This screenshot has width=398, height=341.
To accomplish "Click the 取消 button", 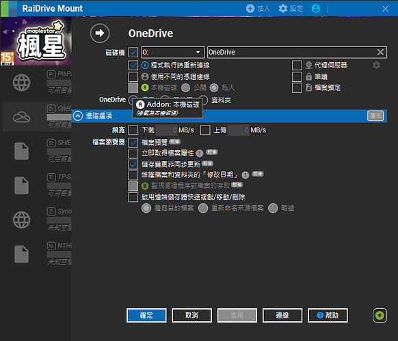I will coord(192,316).
